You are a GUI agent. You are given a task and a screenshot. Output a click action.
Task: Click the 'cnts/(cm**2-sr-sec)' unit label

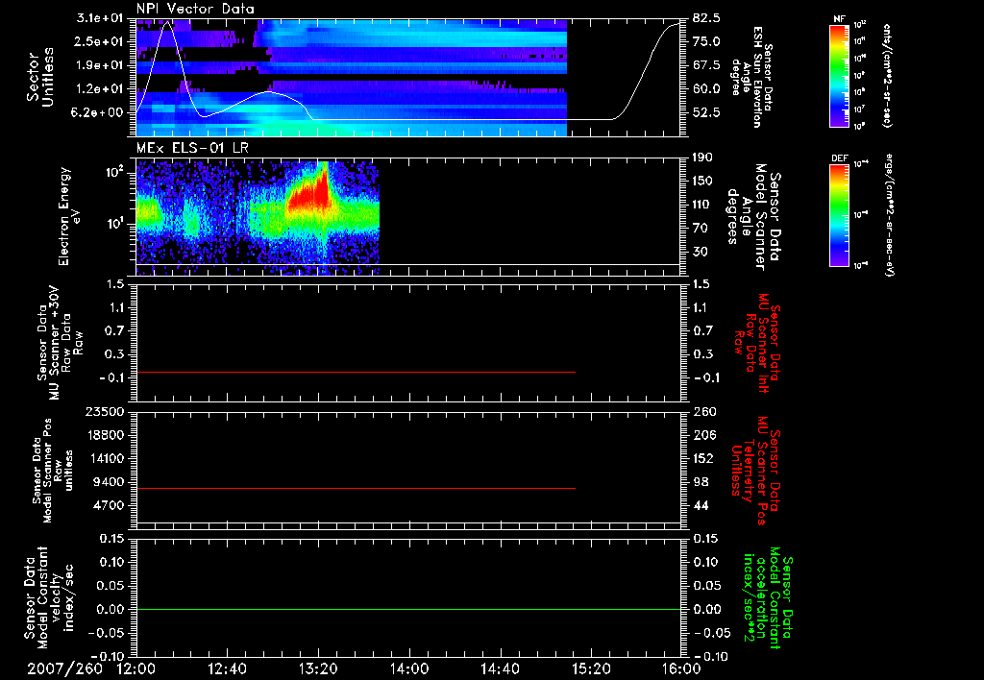887,75
